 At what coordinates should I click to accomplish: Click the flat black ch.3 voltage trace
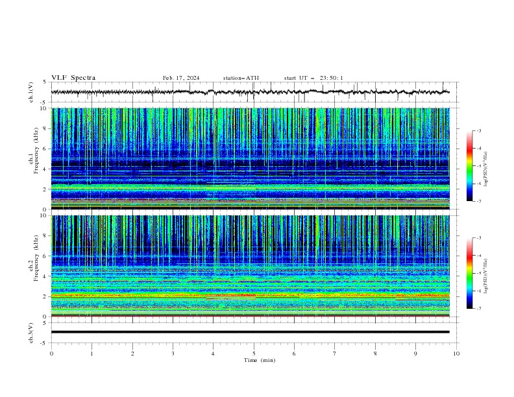pyautogui.click(x=250, y=332)
